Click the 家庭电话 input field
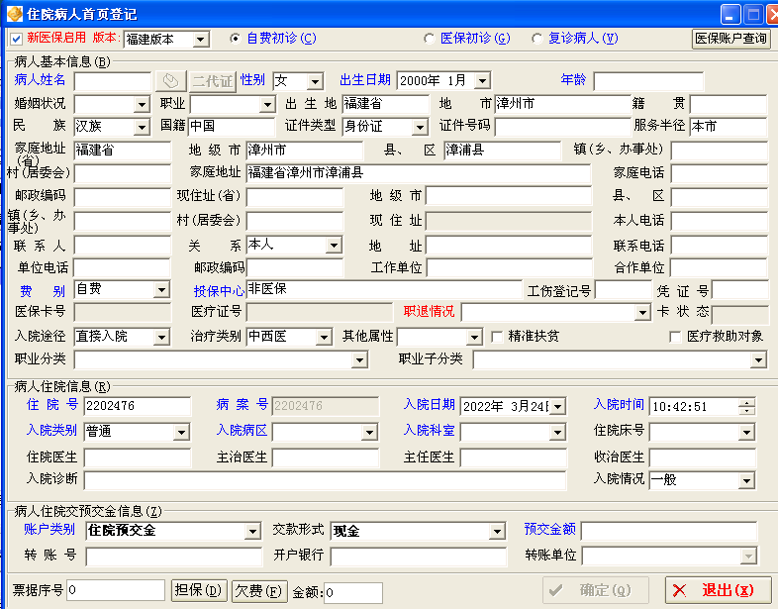The width and height of the screenshot is (778, 609). click(x=719, y=173)
